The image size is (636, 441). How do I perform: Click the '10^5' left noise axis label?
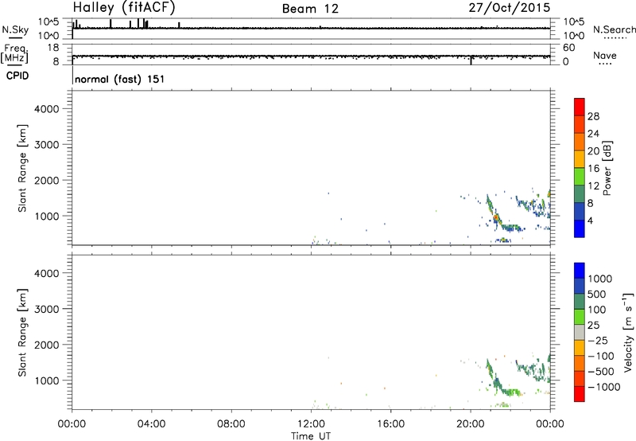[x=48, y=22]
